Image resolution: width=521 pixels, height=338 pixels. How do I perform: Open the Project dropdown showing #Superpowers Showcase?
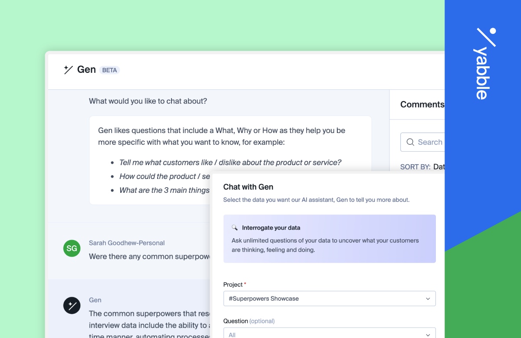(330, 299)
